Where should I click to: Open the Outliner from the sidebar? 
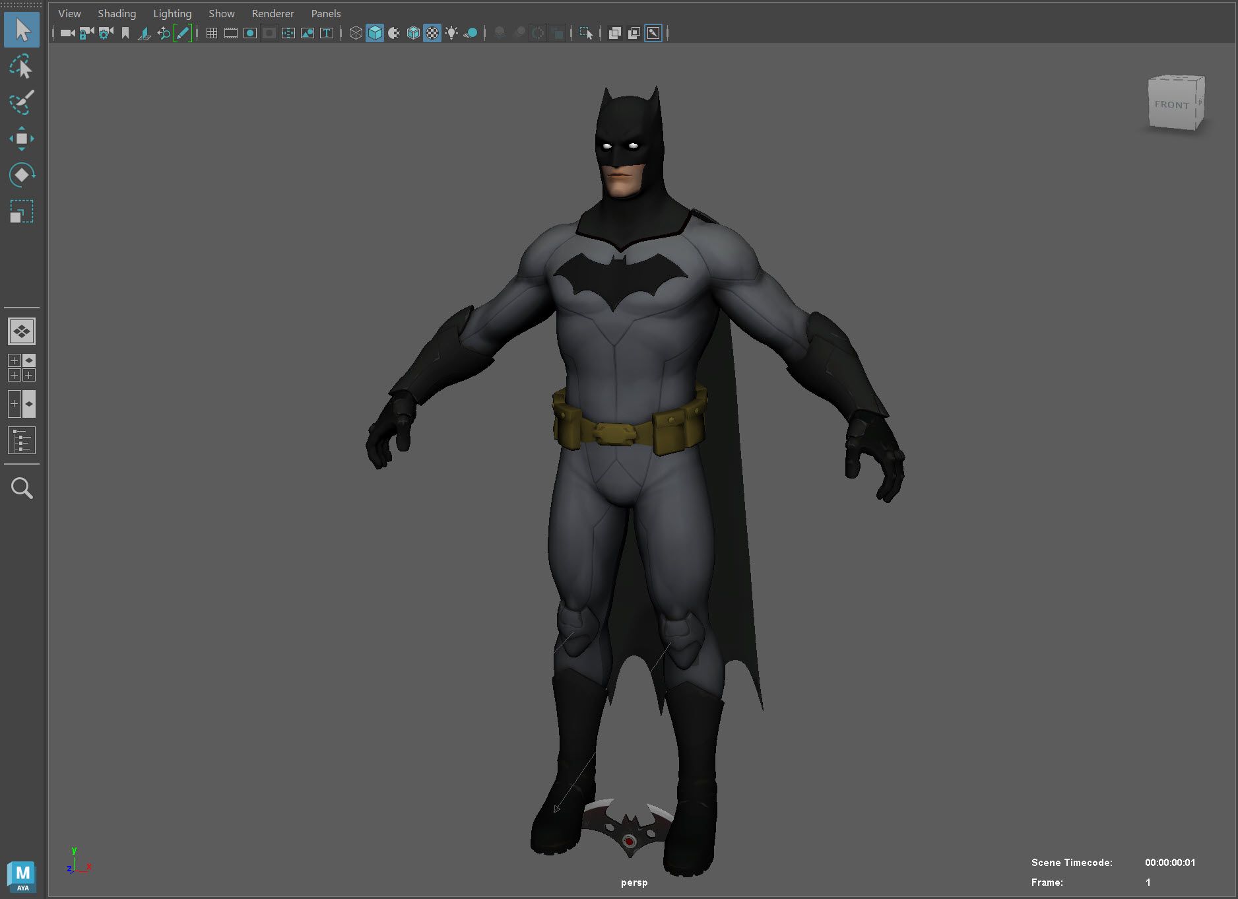point(22,440)
